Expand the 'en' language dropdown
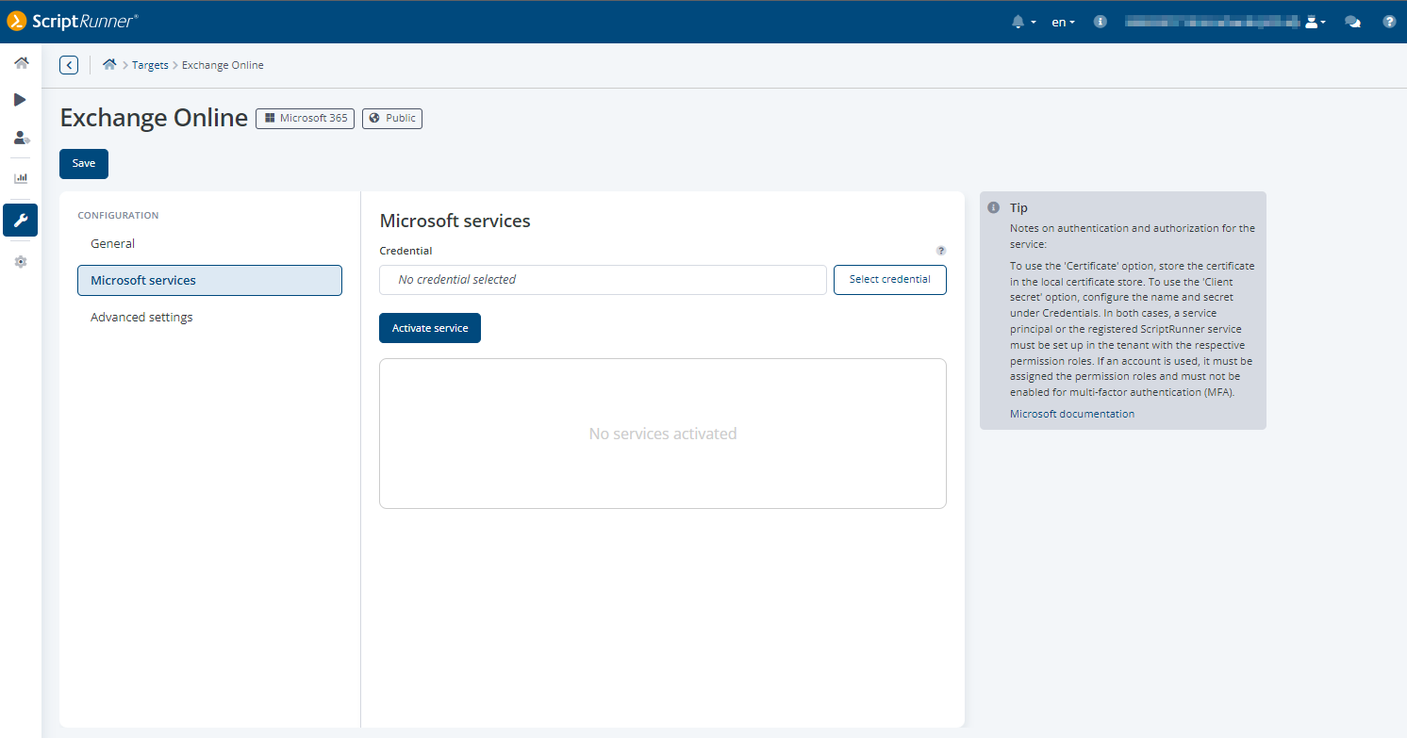Viewport: 1407px width, 738px height. tap(1063, 22)
